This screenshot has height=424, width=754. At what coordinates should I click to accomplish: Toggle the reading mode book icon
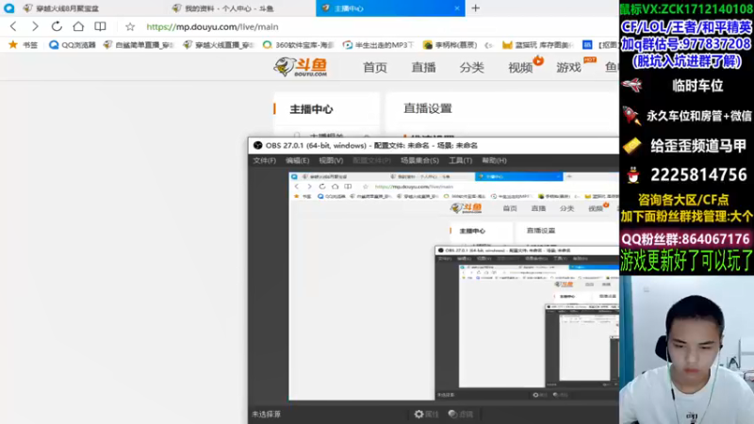pyautogui.click(x=100, y=26)
